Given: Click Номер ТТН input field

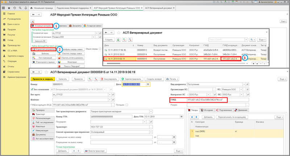Looking at the screenshot, I should click(111, 117).
